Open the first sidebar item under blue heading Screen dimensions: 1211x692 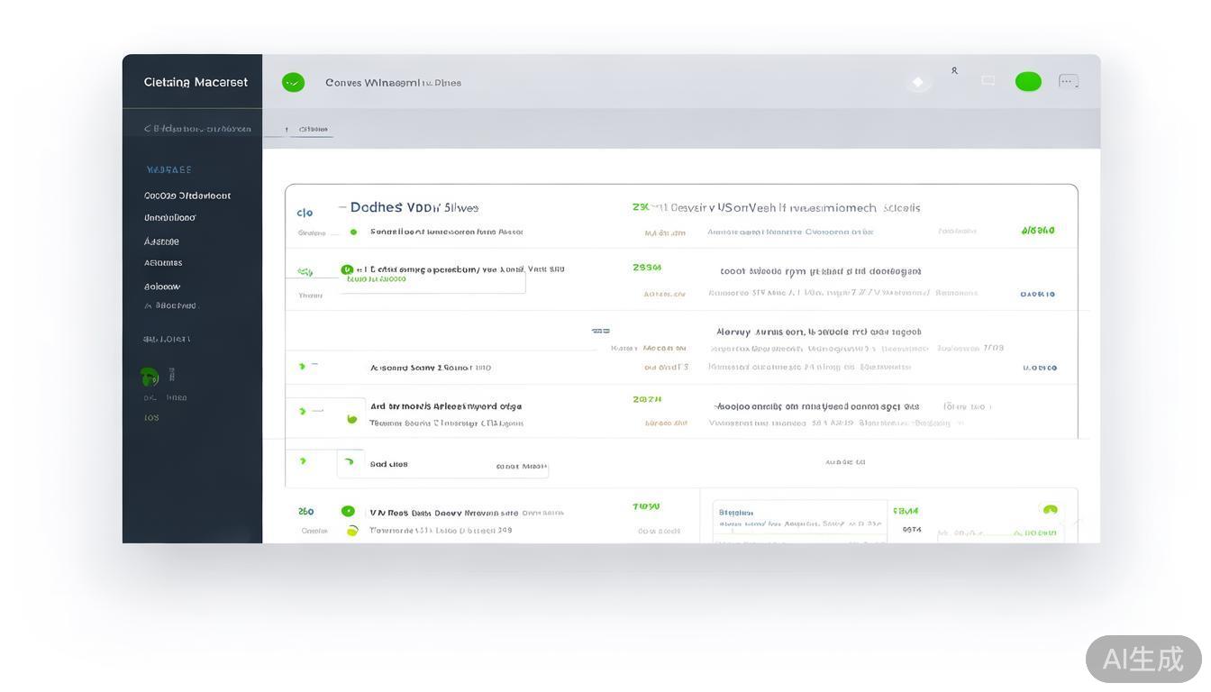tap(187, 196)
